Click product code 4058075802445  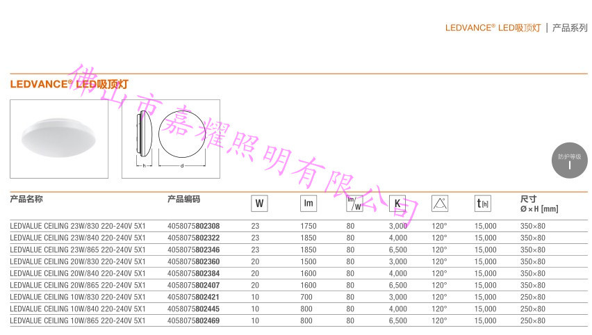194,309
